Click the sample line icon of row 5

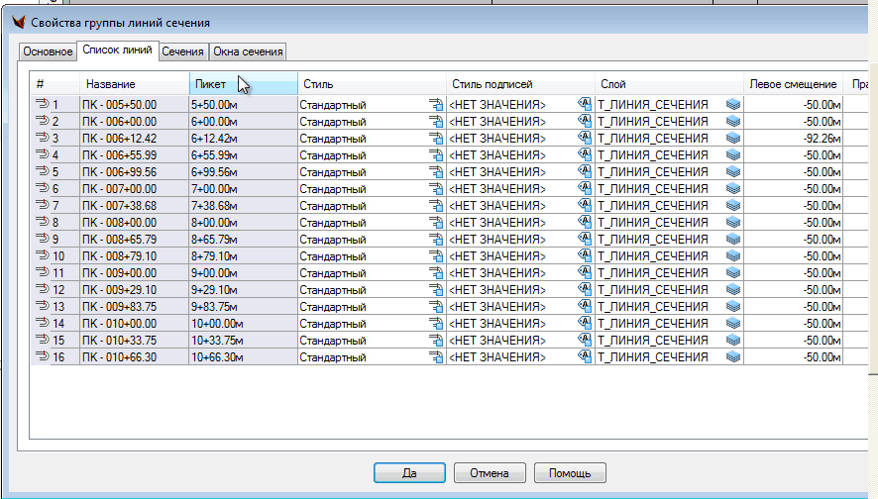tap(43, 171)
